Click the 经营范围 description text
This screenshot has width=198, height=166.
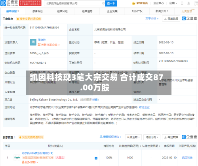click(x=112, y=119)
